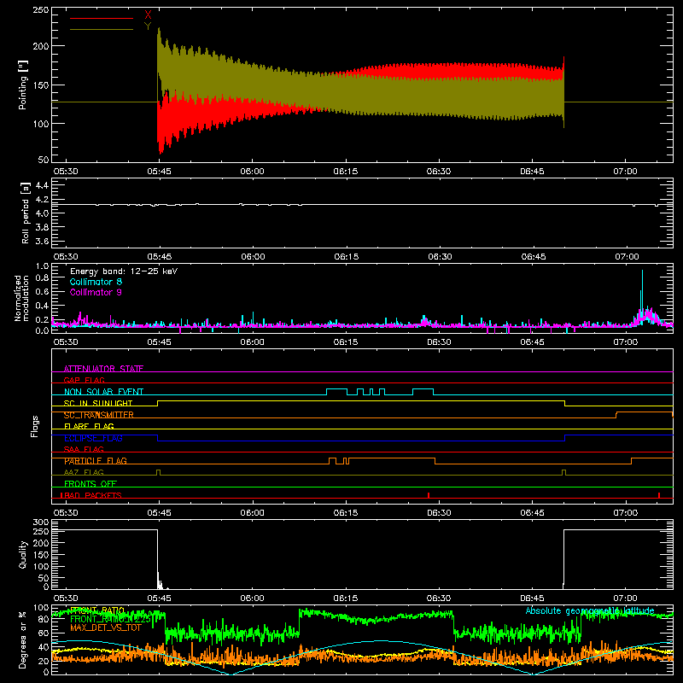Click the Normalized modulation axis title
The height and width of the screenshot is (683, 683).
pyautogui.click(x=21, y=298)
